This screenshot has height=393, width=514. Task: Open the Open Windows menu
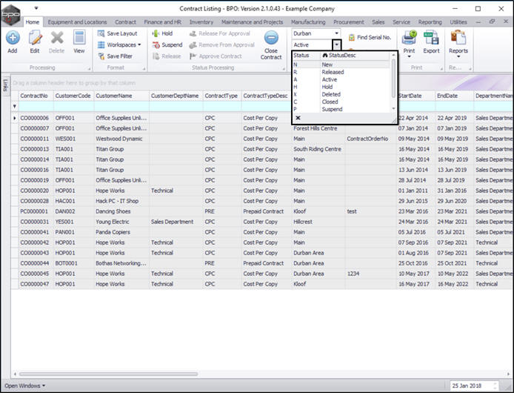(25, 386)
